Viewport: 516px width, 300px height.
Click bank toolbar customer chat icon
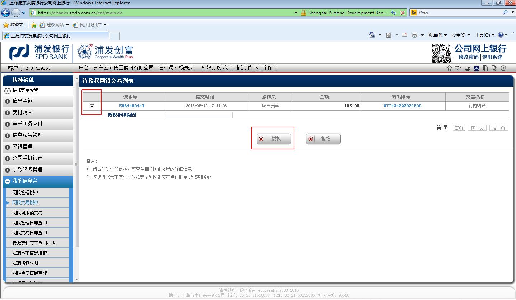(x=458, y=68)
